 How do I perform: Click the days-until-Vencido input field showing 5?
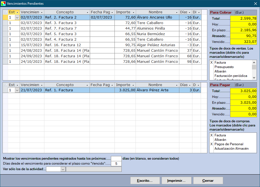pyautogui.click(x=116, y=164)
